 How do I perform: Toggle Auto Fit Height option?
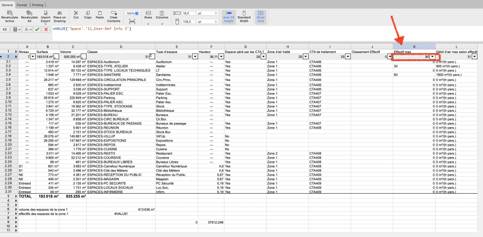pyautogui.click(x=228, y=16)
